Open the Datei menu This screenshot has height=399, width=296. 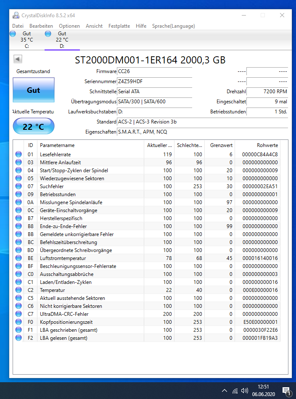pyautogui.click(x=18, y=26)
